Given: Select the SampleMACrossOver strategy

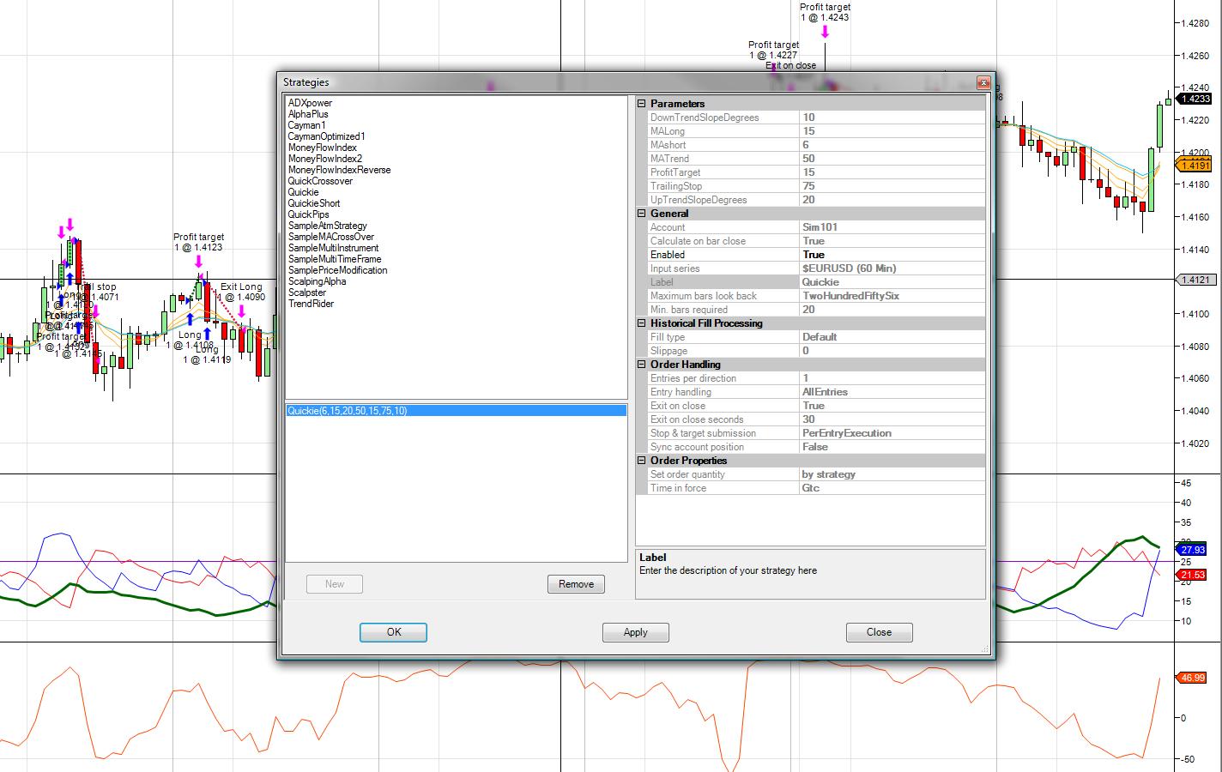Looking at the screenshot, I should (x=330, y=237).
